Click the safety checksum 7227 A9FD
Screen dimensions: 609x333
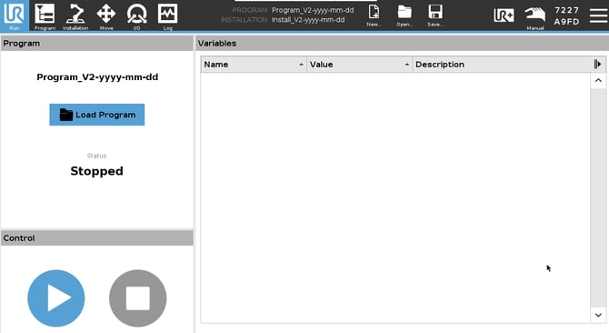pos(566,16)
